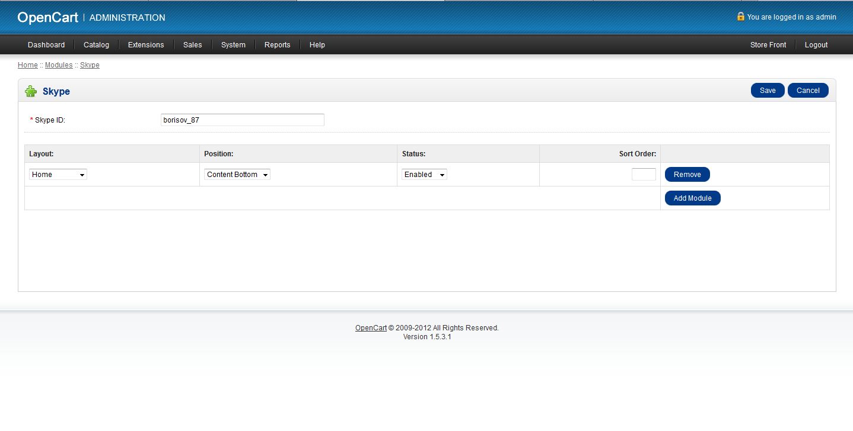Image resolution: width=853 pixels, height=431 pixels.
Task: Click the 'Skype' page heading text
Action: click(56, 92)
